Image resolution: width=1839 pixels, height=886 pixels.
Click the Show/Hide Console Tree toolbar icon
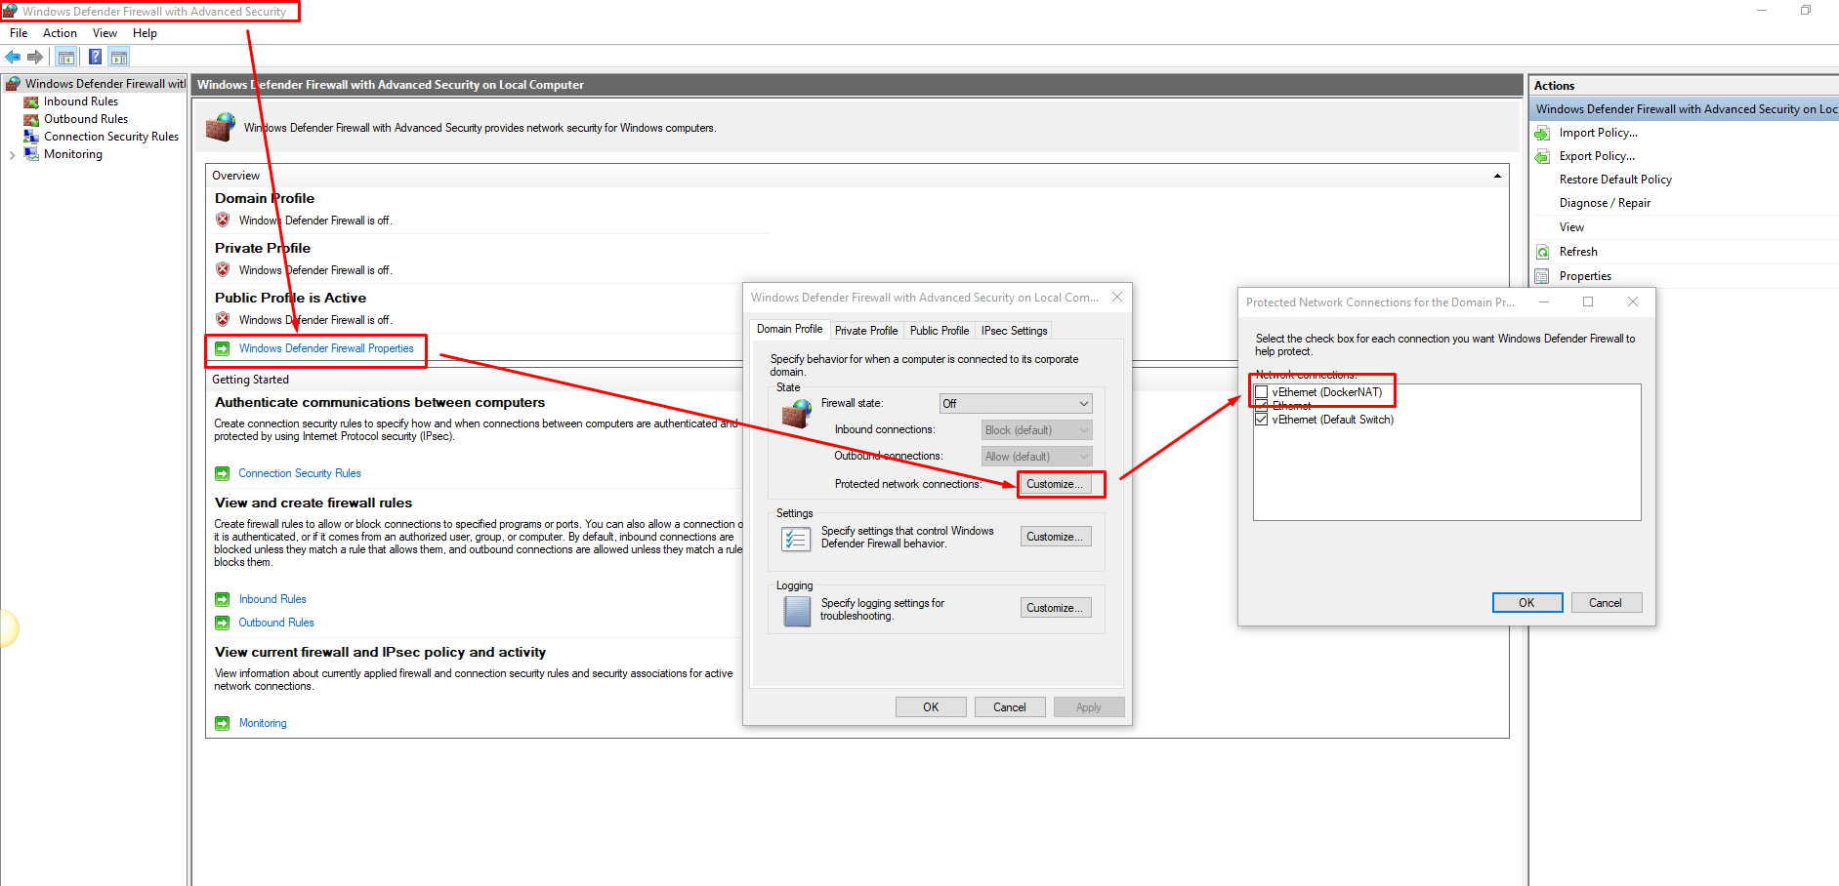tap(66, 57)
